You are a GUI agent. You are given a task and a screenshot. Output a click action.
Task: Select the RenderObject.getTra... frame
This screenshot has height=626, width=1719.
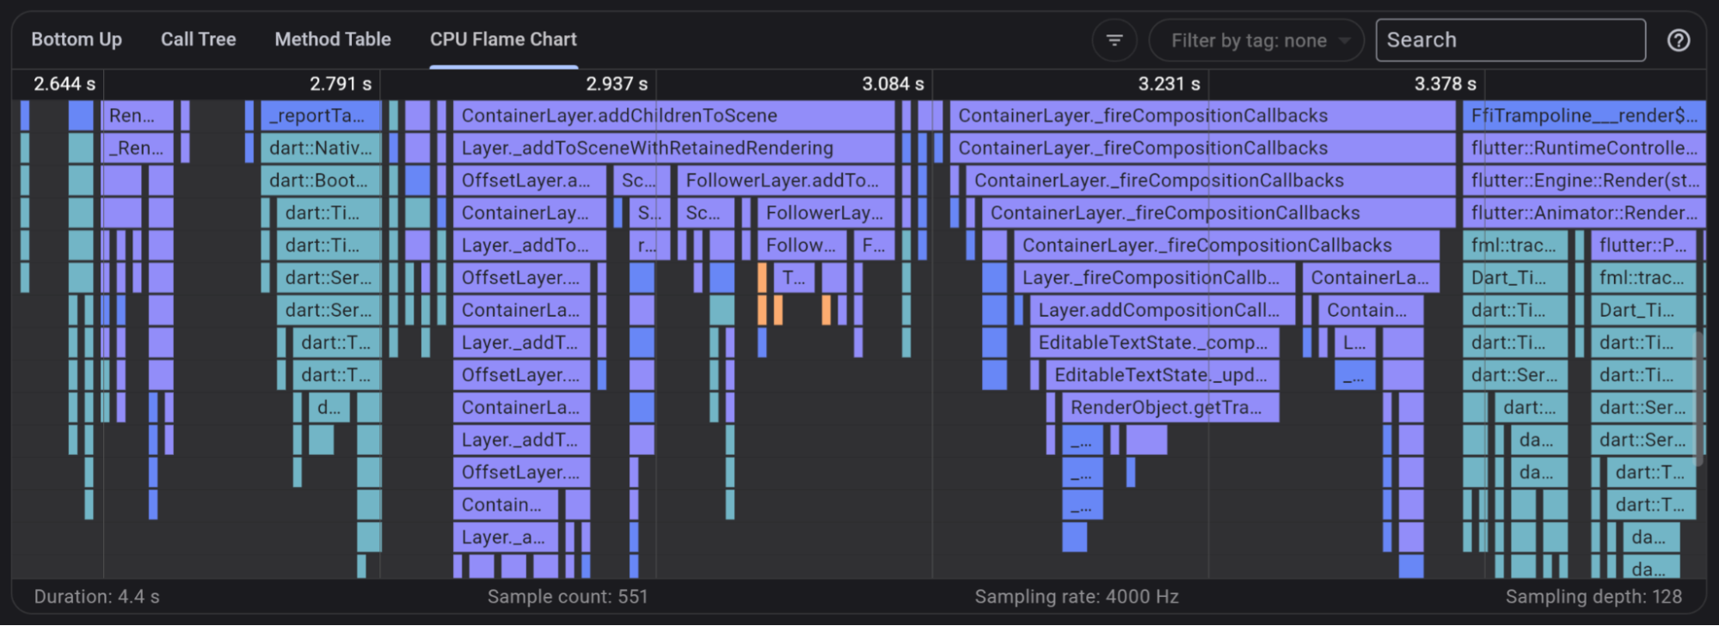[x=1170, y=408]
